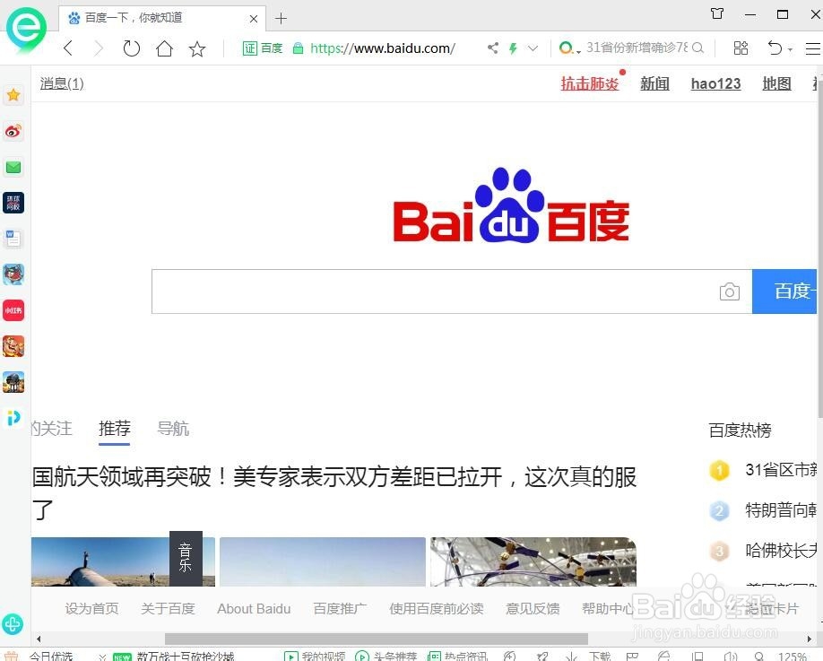Click the camera image-search icon
The image size is (823, 661).
tap(730, 291)
